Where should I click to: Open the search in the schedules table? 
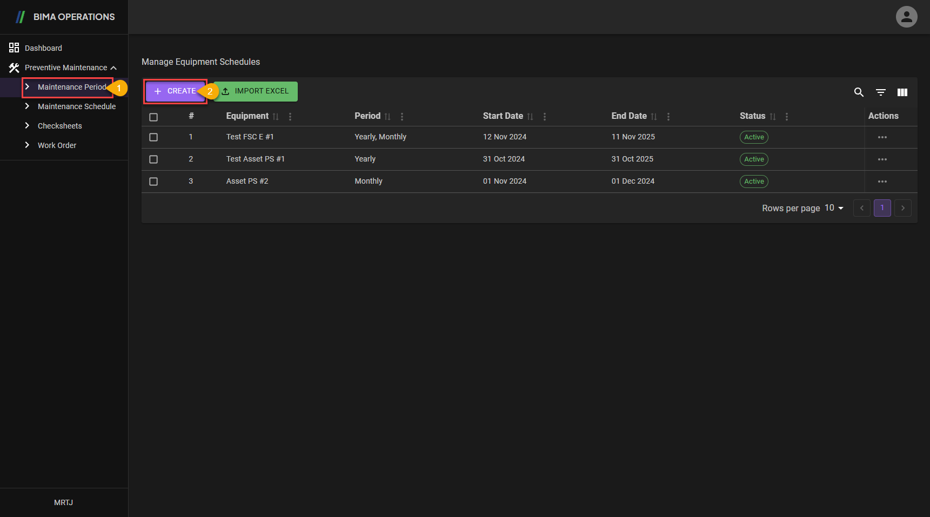point(859,92)
